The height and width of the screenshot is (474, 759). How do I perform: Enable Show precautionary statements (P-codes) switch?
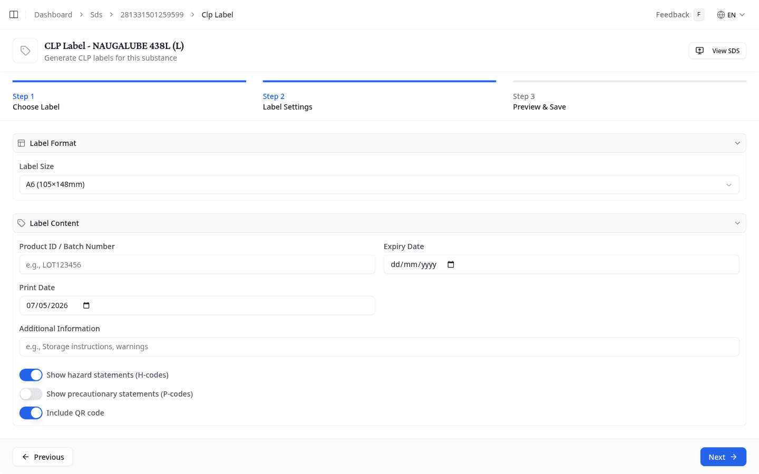click(x=31, y=394)
